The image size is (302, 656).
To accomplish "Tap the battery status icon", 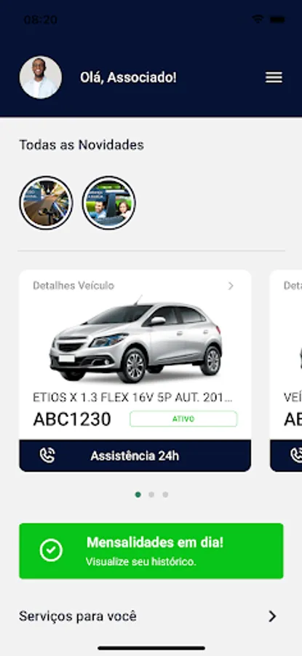I will pos(277,19).
